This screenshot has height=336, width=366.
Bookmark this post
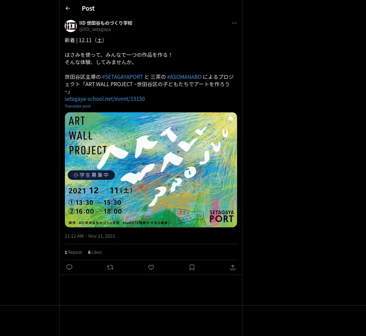192,267
